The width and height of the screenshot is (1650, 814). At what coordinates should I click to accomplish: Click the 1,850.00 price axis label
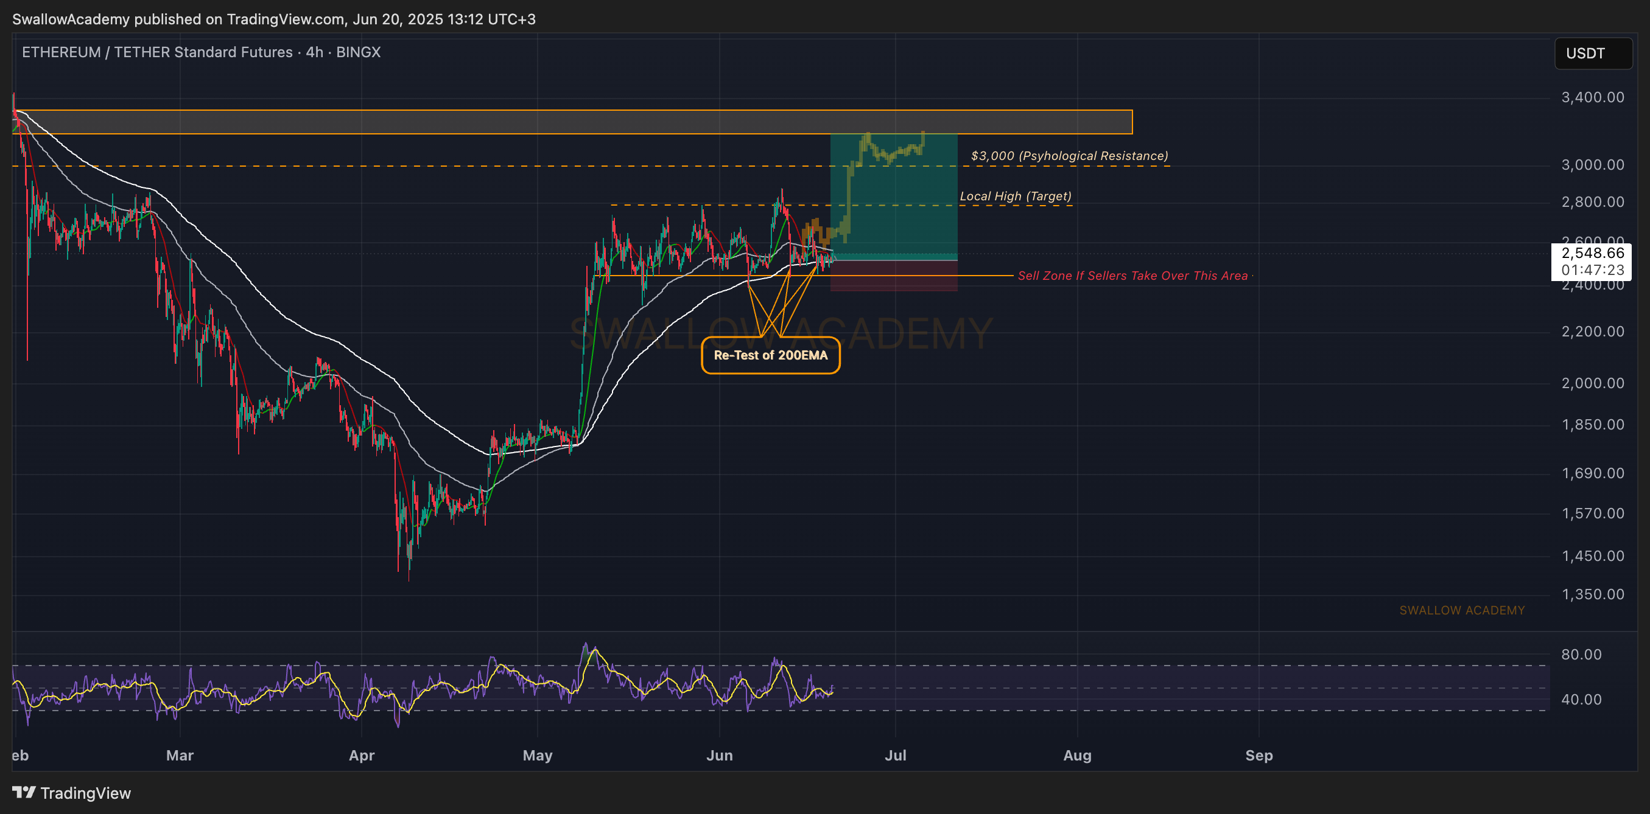[1592, 424]
